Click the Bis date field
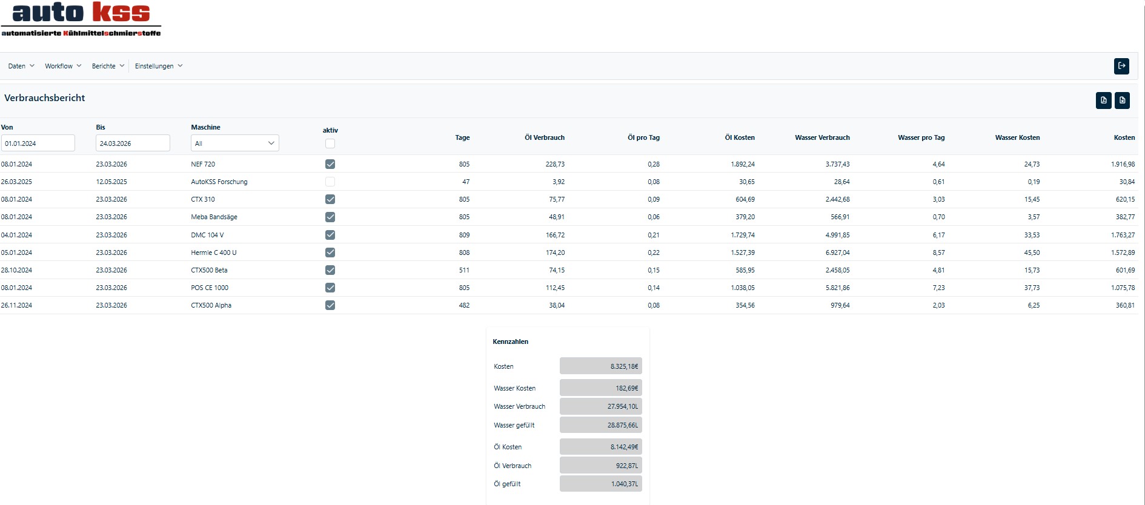Screen dimensions: 1145x505 tap(133, 144)
